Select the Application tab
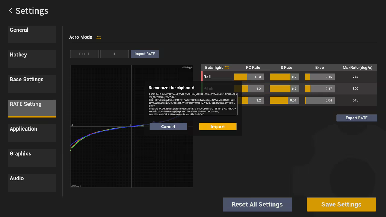This screenshot has width=386, height=217. tap(32, 133)
